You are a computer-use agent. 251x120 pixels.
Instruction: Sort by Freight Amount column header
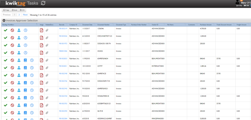point(242,25)
